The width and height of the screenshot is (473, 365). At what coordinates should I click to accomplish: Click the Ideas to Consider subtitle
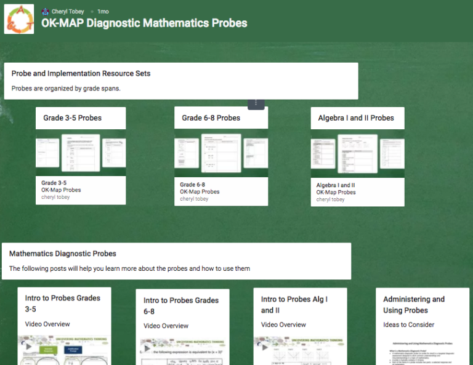point(408,324)
